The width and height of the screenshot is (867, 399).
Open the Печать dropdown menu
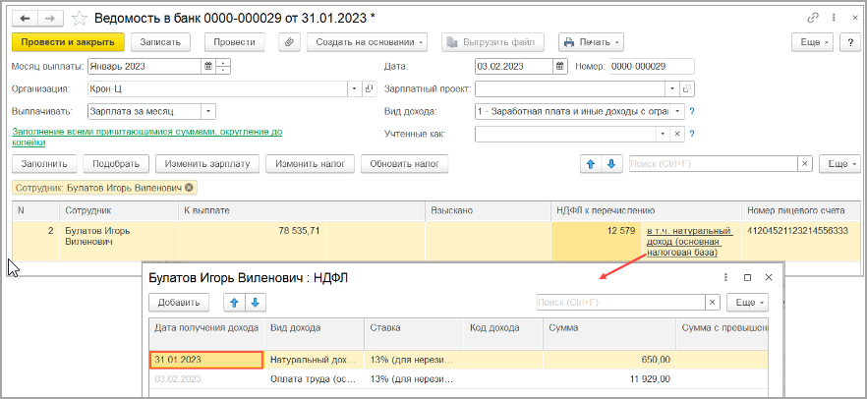[591, 42]
